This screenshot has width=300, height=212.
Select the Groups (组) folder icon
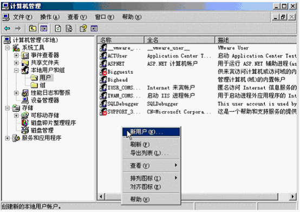point(34,85)
